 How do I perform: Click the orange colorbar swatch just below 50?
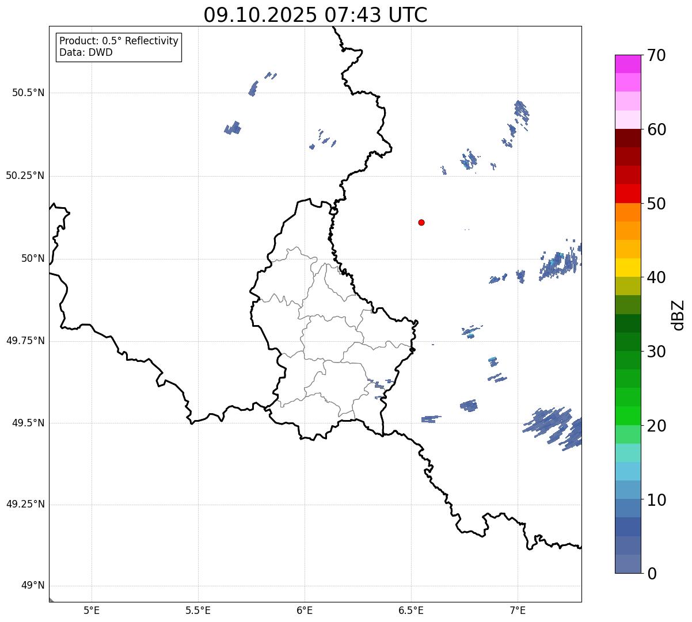pyautogui.click(x=628, y=212)
